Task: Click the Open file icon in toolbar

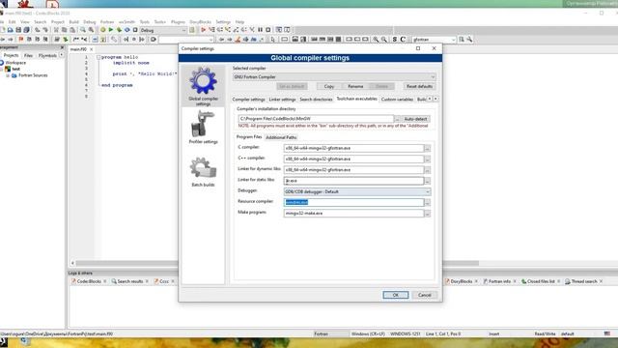Action: 11,30
